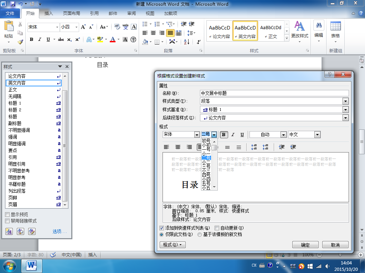Switch to the 视图 tab
The image size is (365, 273).
pyautogui.click(x=150, y=13)
